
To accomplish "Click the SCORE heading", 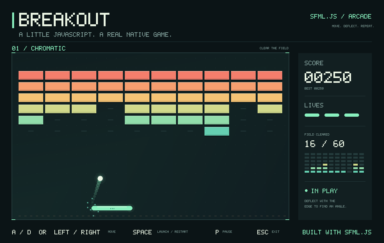I will tap(314, 63).
